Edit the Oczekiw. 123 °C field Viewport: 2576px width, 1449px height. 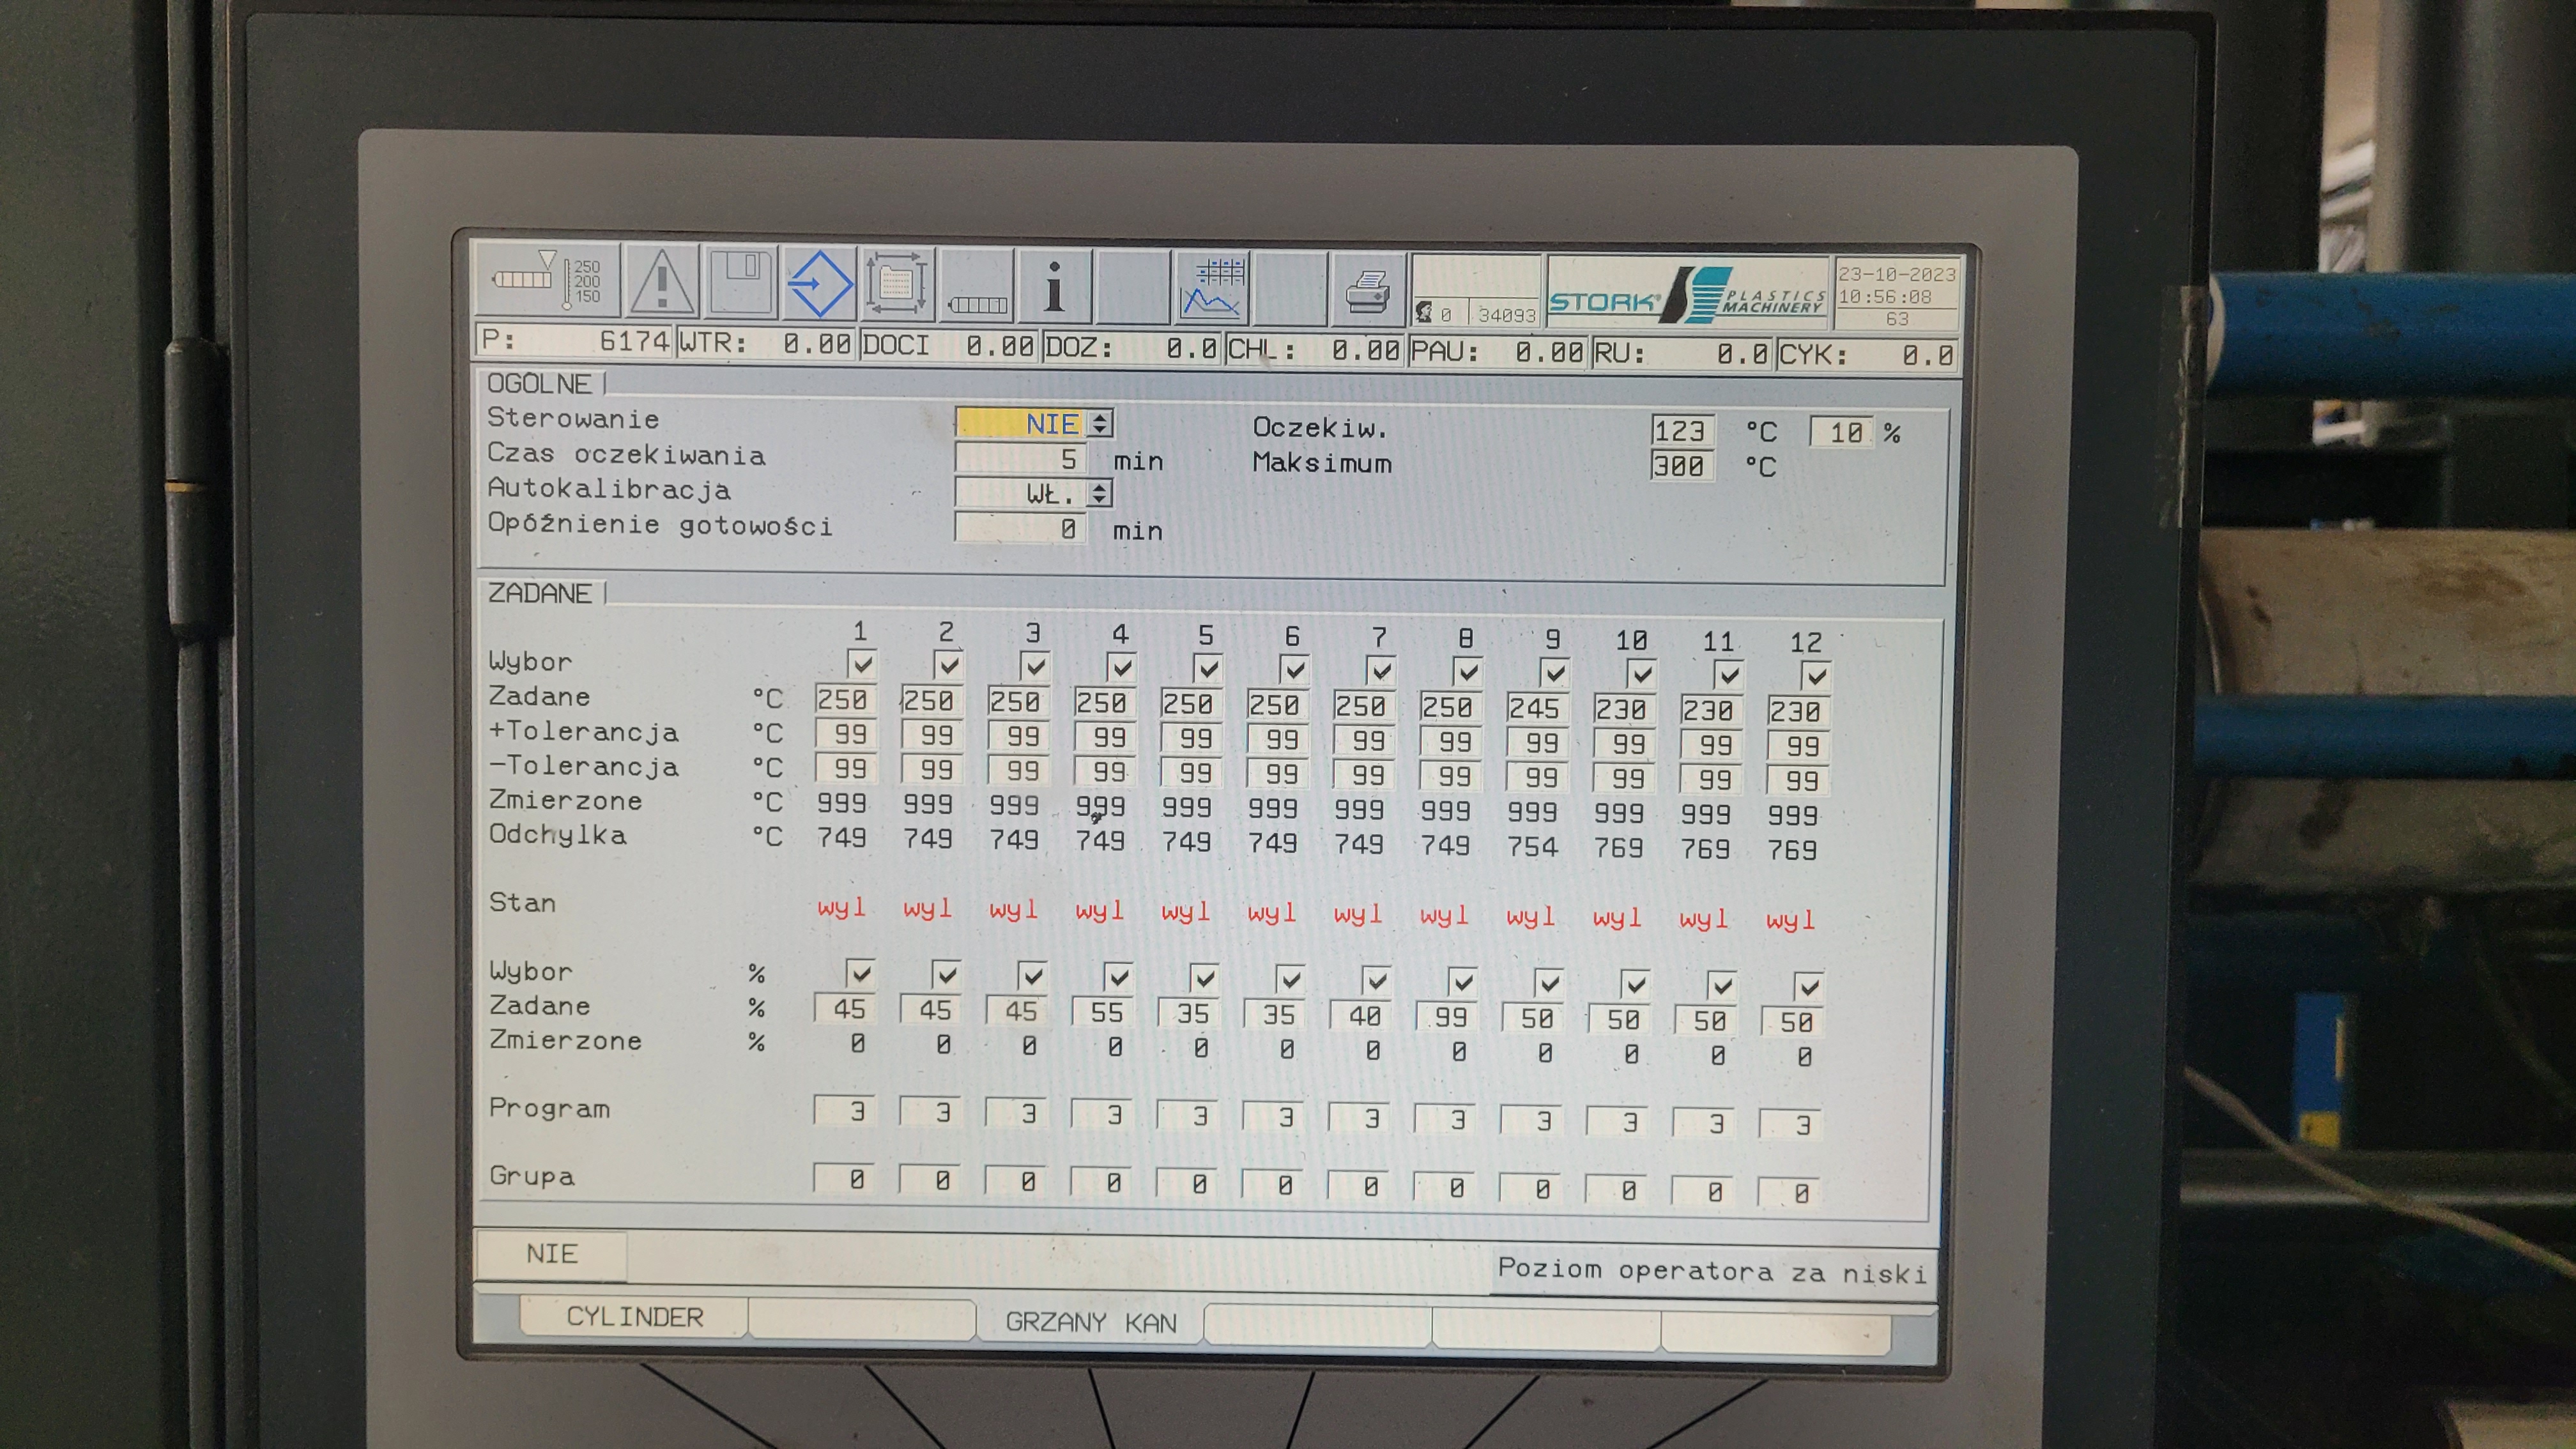pos(1682,431)
